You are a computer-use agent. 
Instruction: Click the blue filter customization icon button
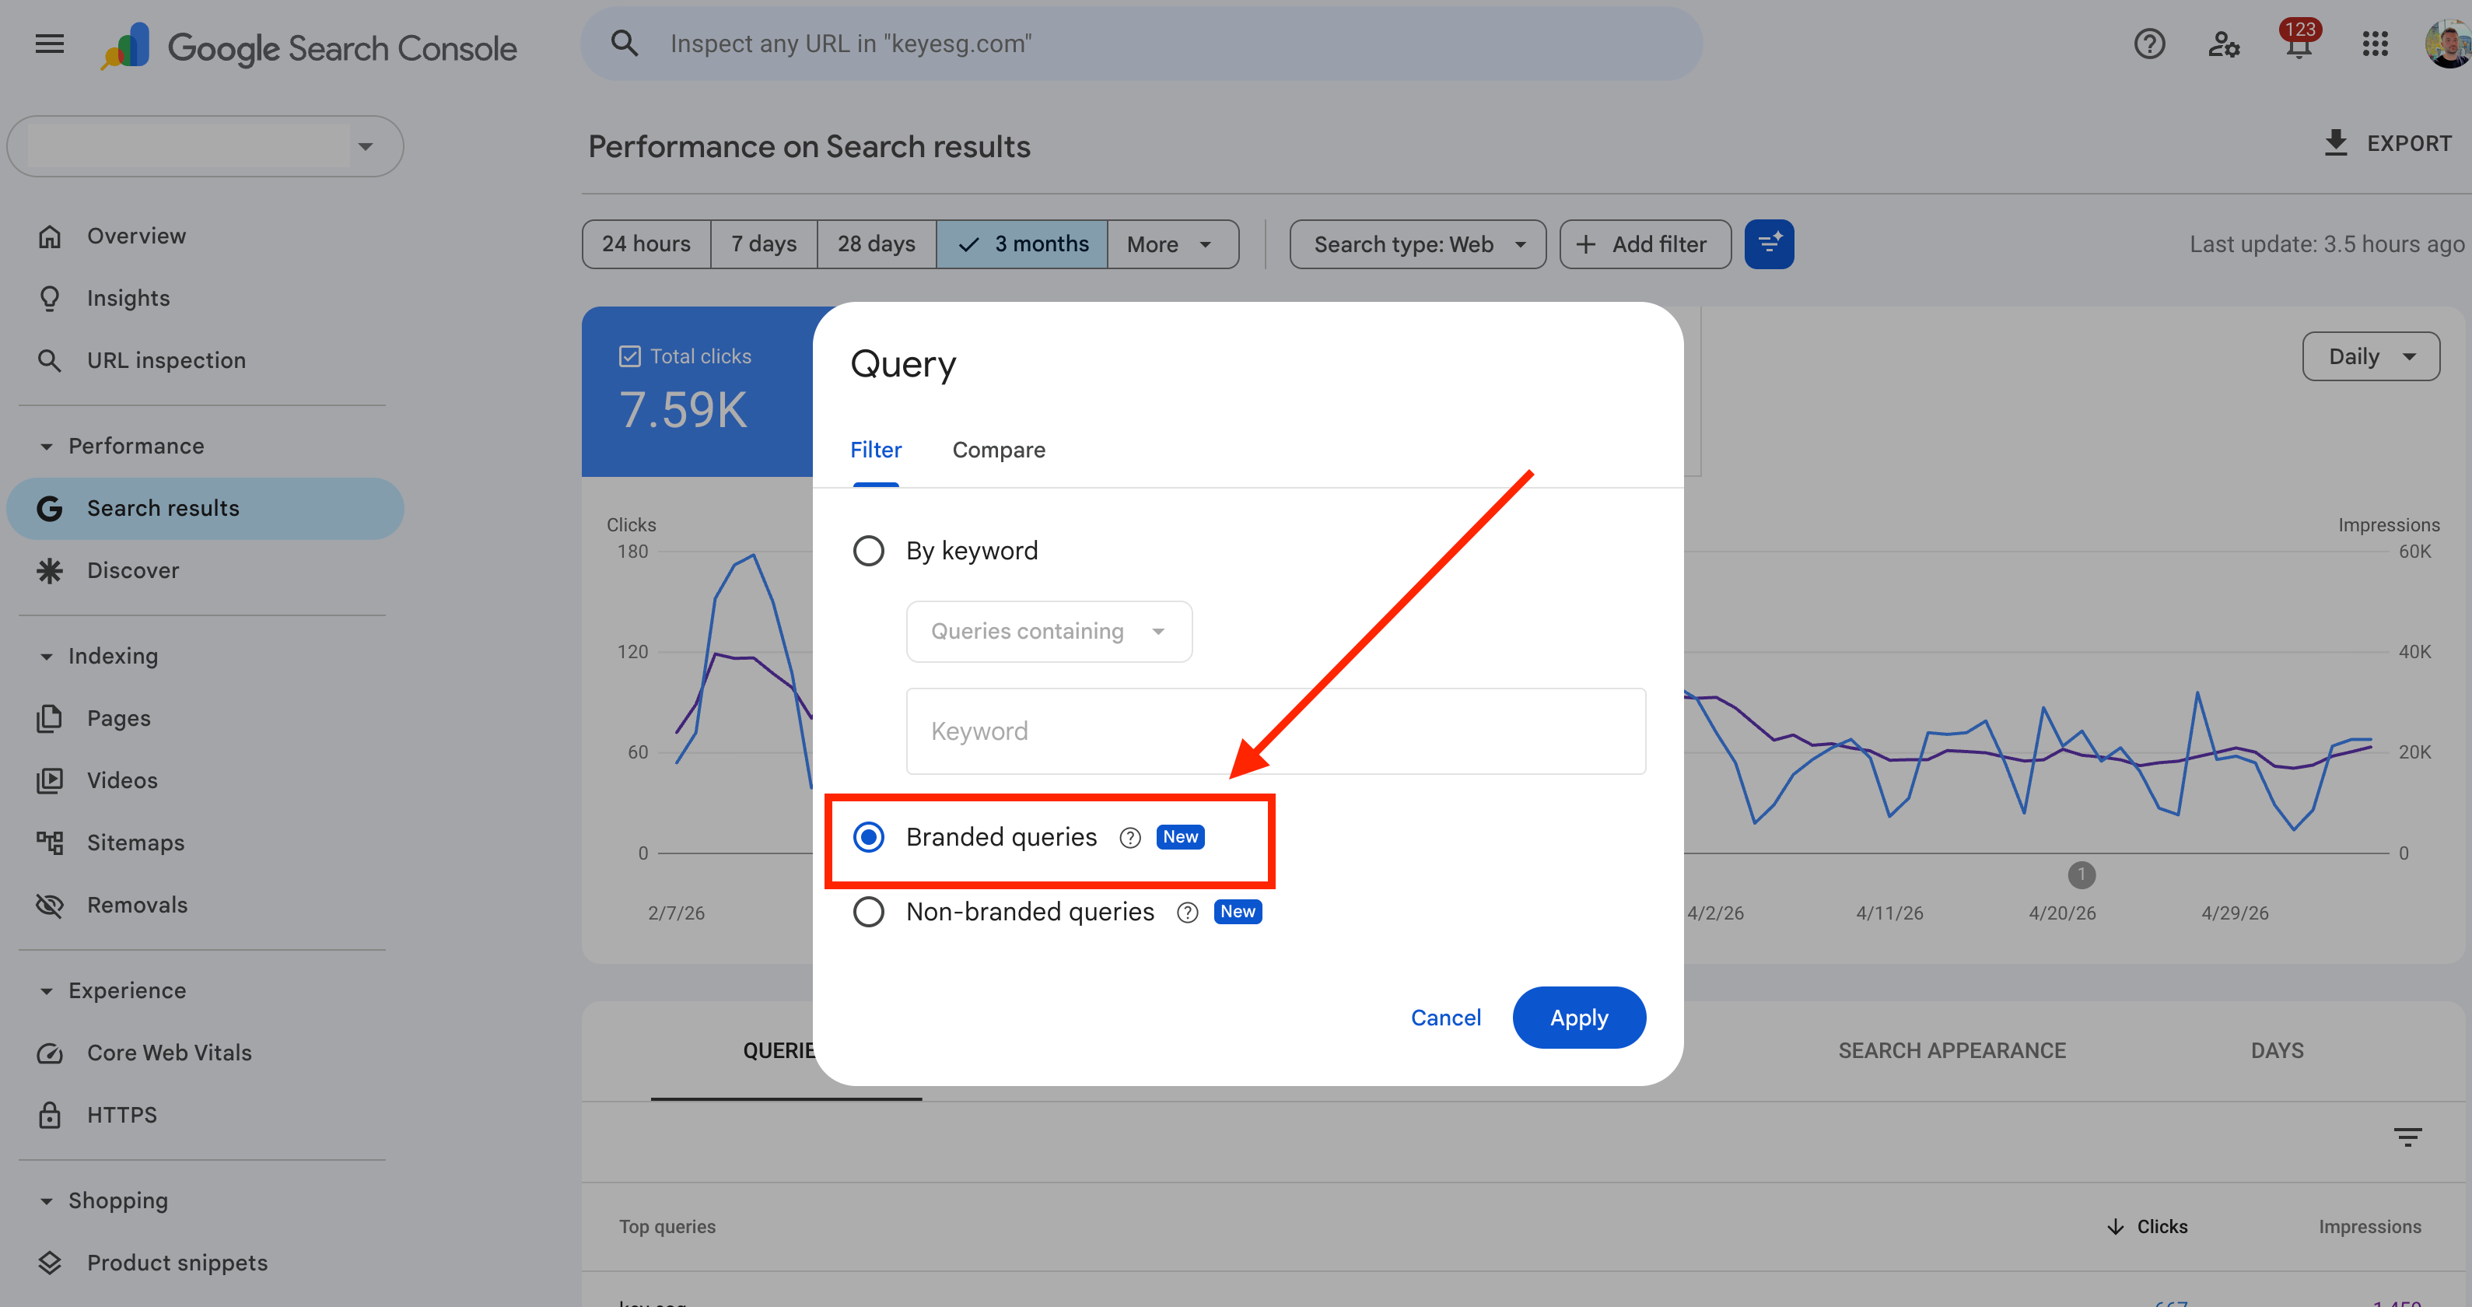(1769, 244)
